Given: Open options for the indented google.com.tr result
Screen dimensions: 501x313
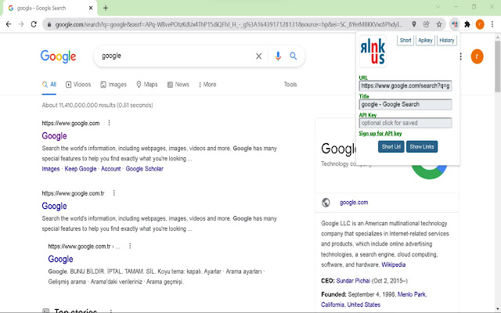Looking at the screenshot, I should tap(130, 246).
